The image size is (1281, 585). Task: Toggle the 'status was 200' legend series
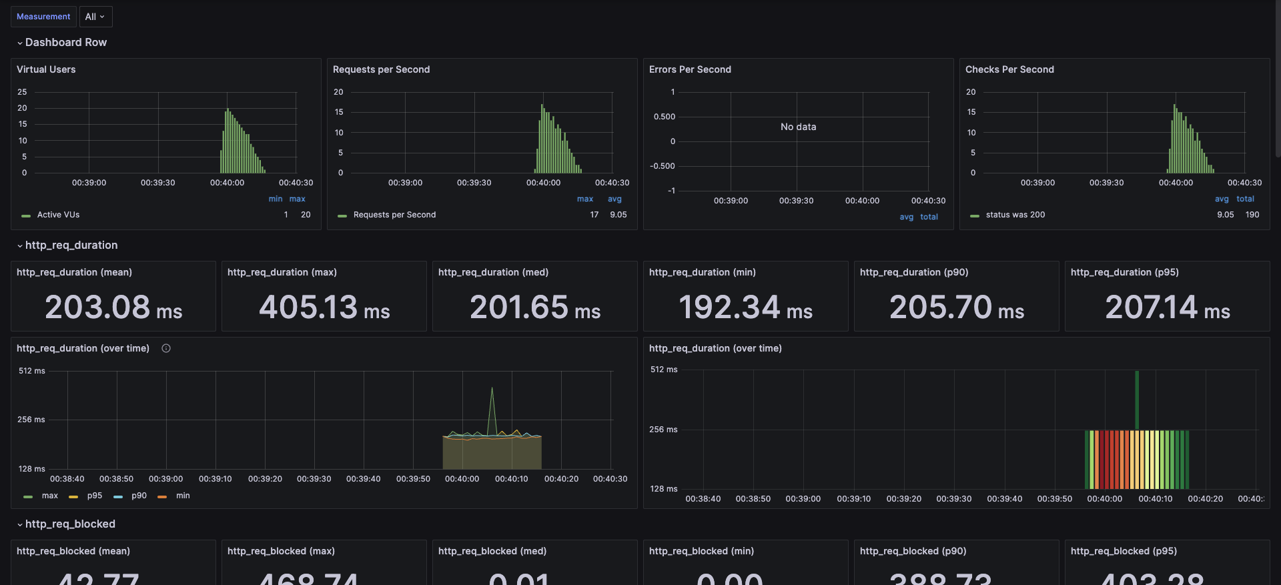pyautogui.click(x=1015, y=215)
